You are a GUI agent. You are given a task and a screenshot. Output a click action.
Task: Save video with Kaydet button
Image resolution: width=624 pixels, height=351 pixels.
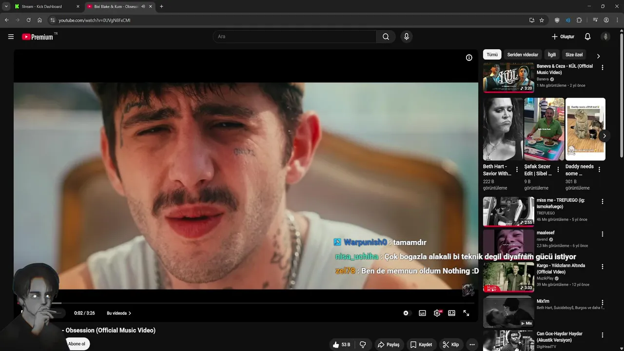pos(421,345)
